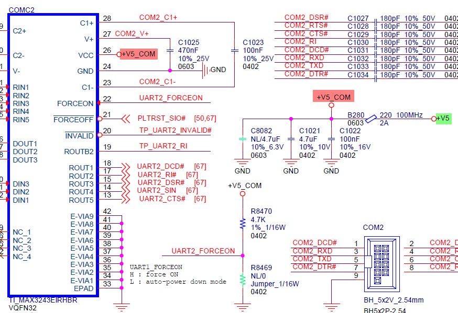Click the R8470 4.7K resistor symbol

click(x=243, y=224)
